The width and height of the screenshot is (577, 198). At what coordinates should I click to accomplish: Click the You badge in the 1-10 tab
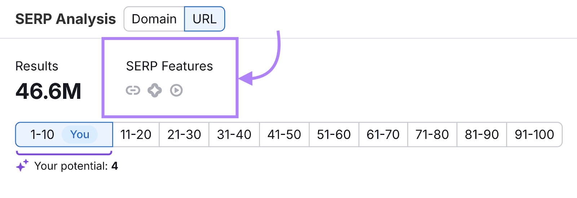pyautogui.click(x=80, y=135)
